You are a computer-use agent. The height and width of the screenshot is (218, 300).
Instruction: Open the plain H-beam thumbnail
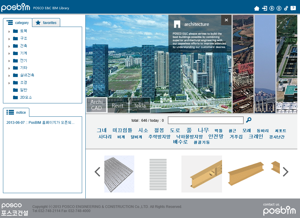pos(246,174)
